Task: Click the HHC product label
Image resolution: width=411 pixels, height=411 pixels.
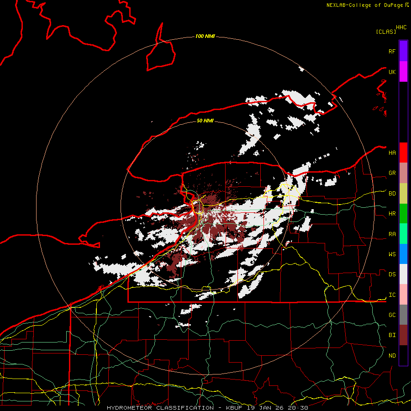Action: coord(401,27)
